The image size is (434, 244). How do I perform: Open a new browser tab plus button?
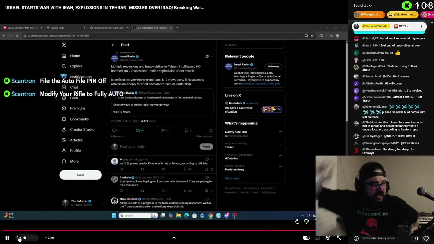coord(177,28)
